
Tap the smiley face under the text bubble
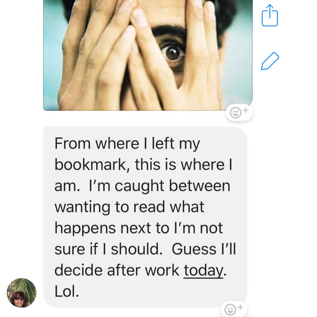click(230, 310)
